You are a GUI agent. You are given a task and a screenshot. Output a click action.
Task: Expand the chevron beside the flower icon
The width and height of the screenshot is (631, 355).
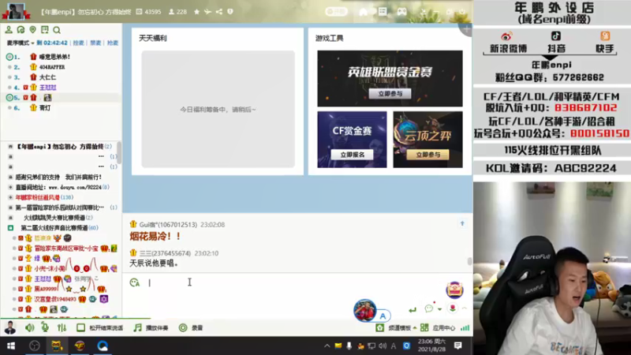click(x=465, y=308)
